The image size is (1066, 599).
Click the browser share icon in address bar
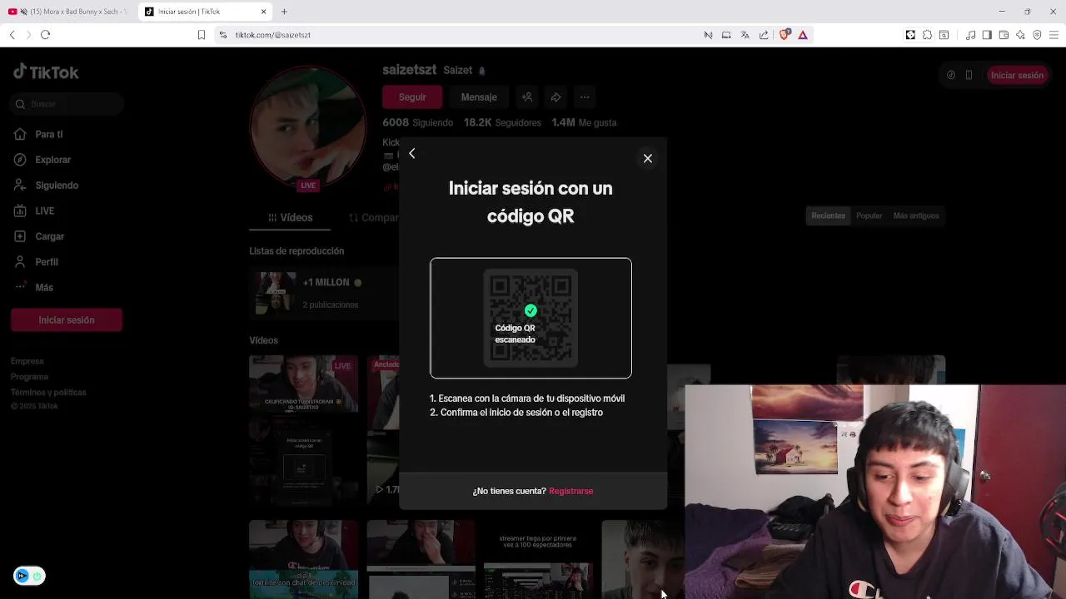pos(764,35)
